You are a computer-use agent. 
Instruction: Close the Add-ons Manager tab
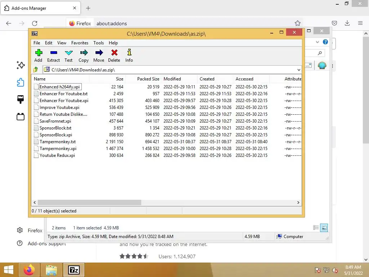pyautogui.click(x=75, y=8)
